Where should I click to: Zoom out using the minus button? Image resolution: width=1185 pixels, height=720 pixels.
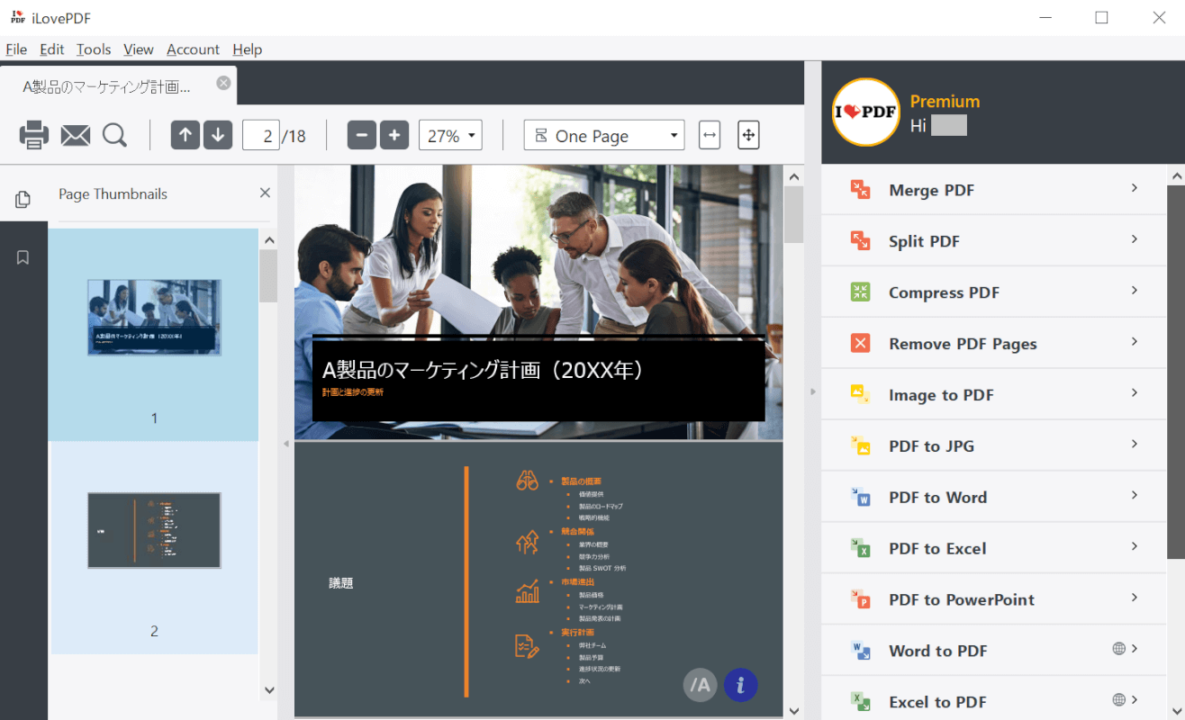coord(362,135)
